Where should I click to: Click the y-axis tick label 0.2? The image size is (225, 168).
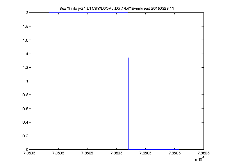point(25,136)
